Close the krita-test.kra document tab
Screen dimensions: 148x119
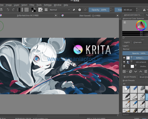[56, 15]
